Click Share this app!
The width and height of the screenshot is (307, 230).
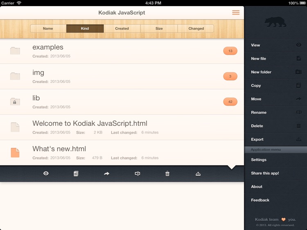pyautogui.click(x=275, y=173)
